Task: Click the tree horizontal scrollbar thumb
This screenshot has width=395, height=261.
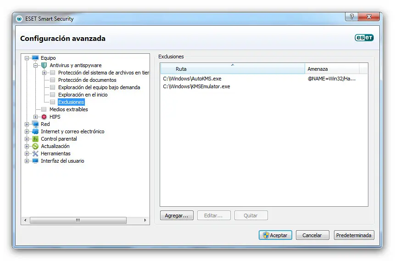Action: [78, 221]
